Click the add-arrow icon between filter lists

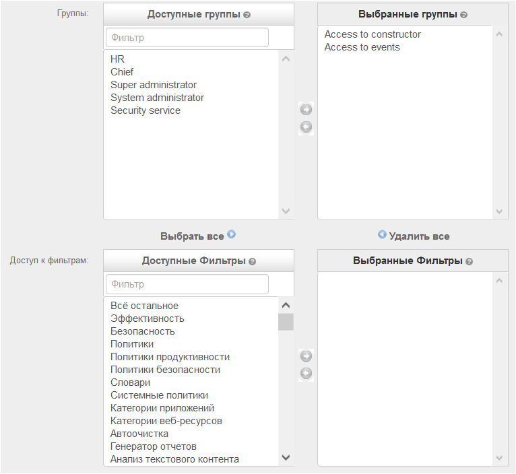pyautogui.click(x=306, y=356)
